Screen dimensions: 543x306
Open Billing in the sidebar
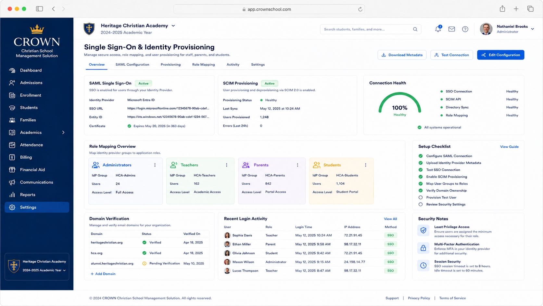pyautogui.click(x=37, y=157)
